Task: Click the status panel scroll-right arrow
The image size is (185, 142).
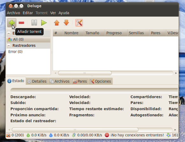Action: 175,130
